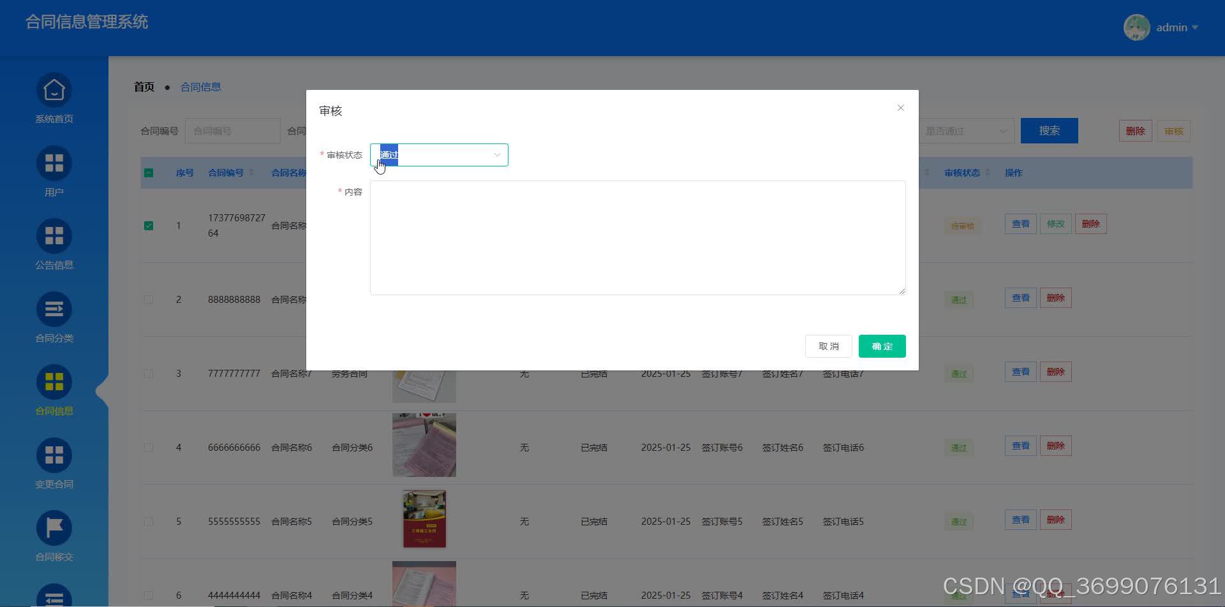
Task: Close the 审核 dialog with the X
Action: pyautogui.click(x=901, y=108)
